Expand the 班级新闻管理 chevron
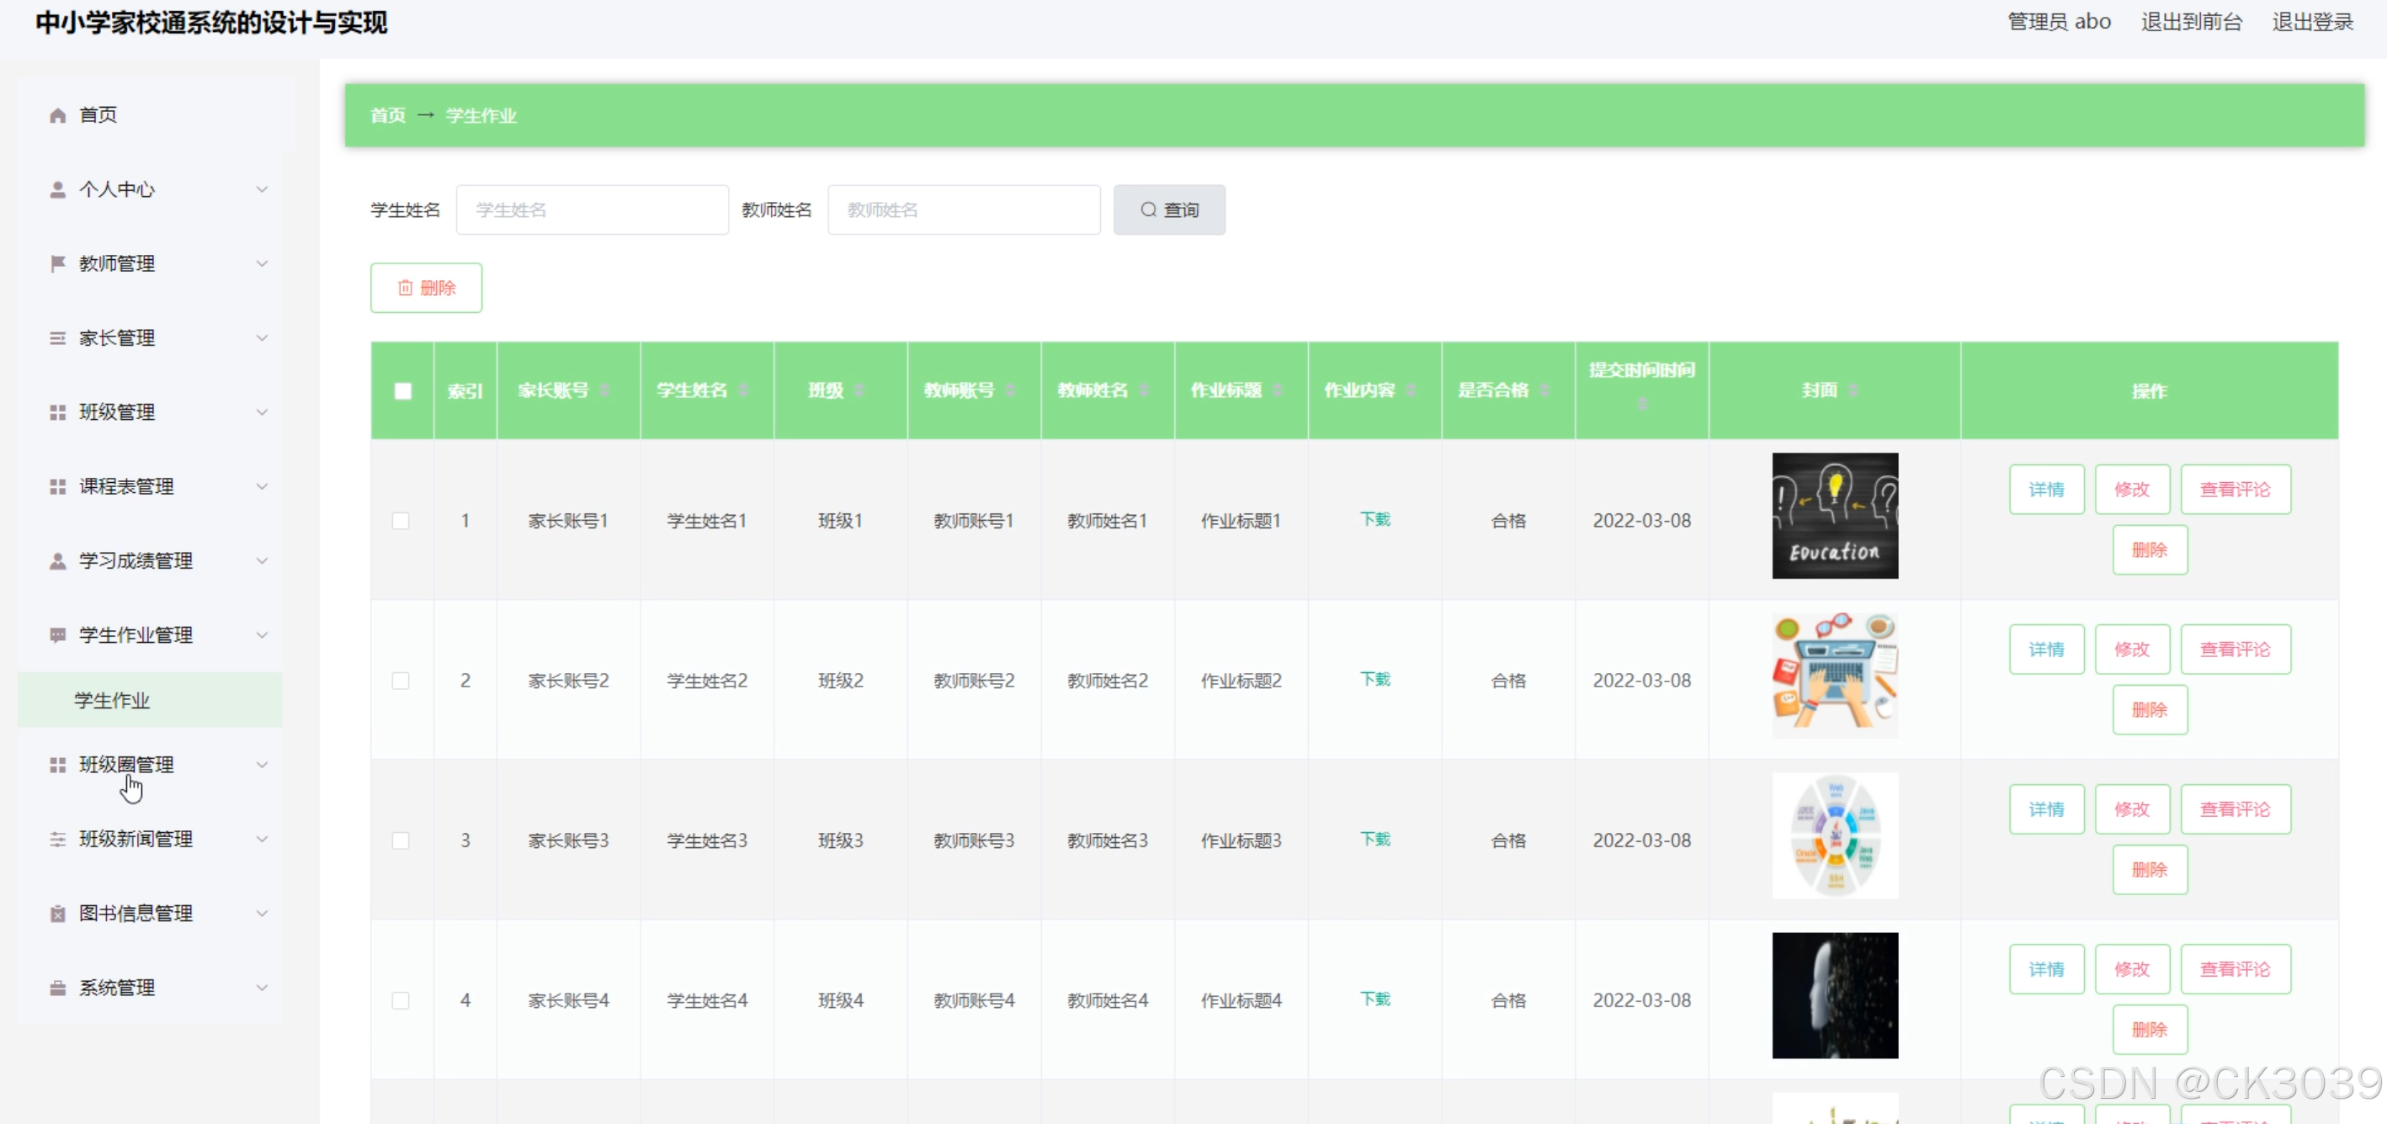2387x1124 pixels. [x=263, y=839]
